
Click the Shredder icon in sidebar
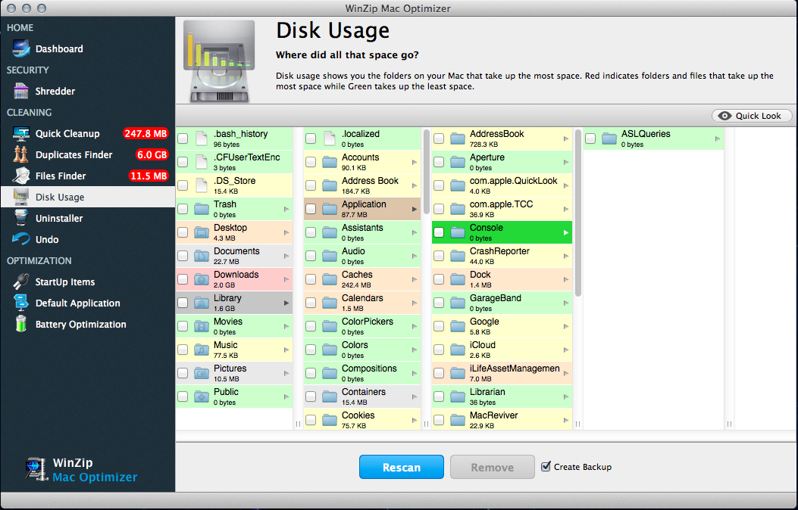[21, 92]
